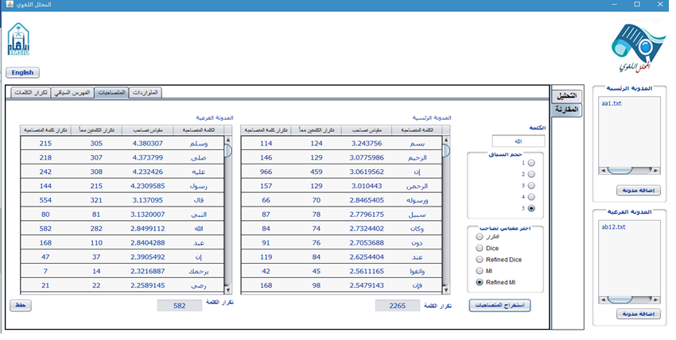Viewport: 676px width, 340px height.
Task: Click استخراج المتصاحبات to extract collocations
Action: 499,305
